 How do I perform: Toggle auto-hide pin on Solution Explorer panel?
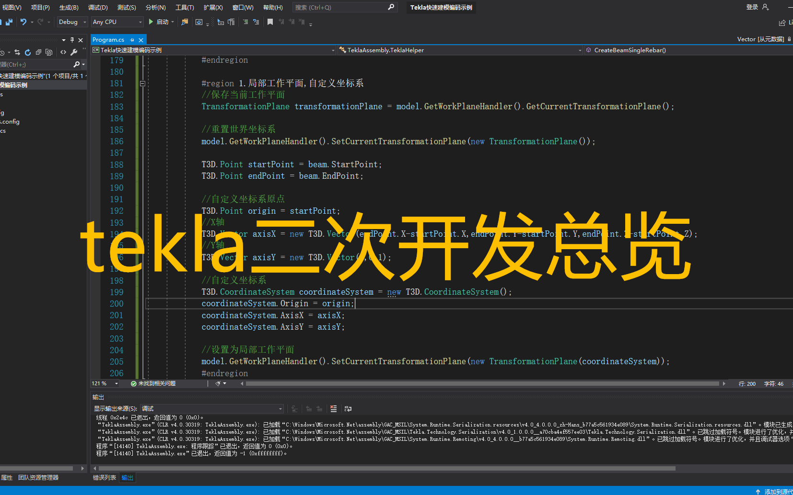(x=72, y=40)
